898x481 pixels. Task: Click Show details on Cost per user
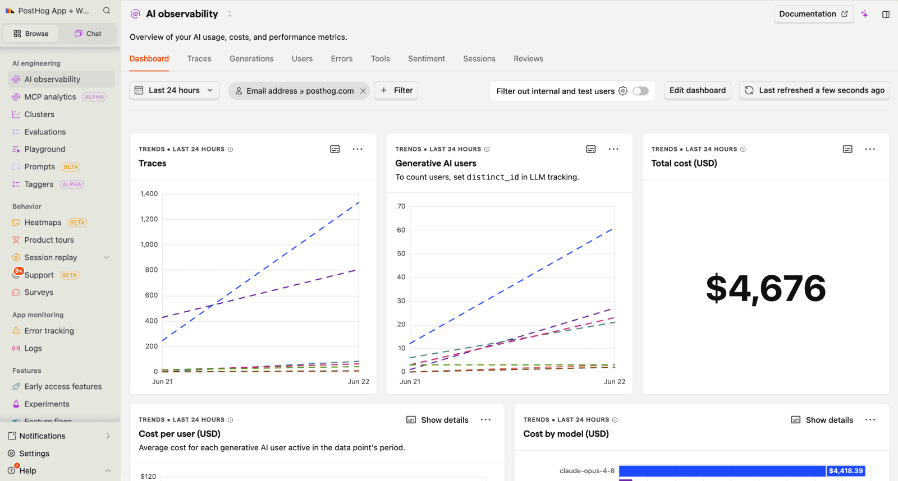[x=437, y=420]
